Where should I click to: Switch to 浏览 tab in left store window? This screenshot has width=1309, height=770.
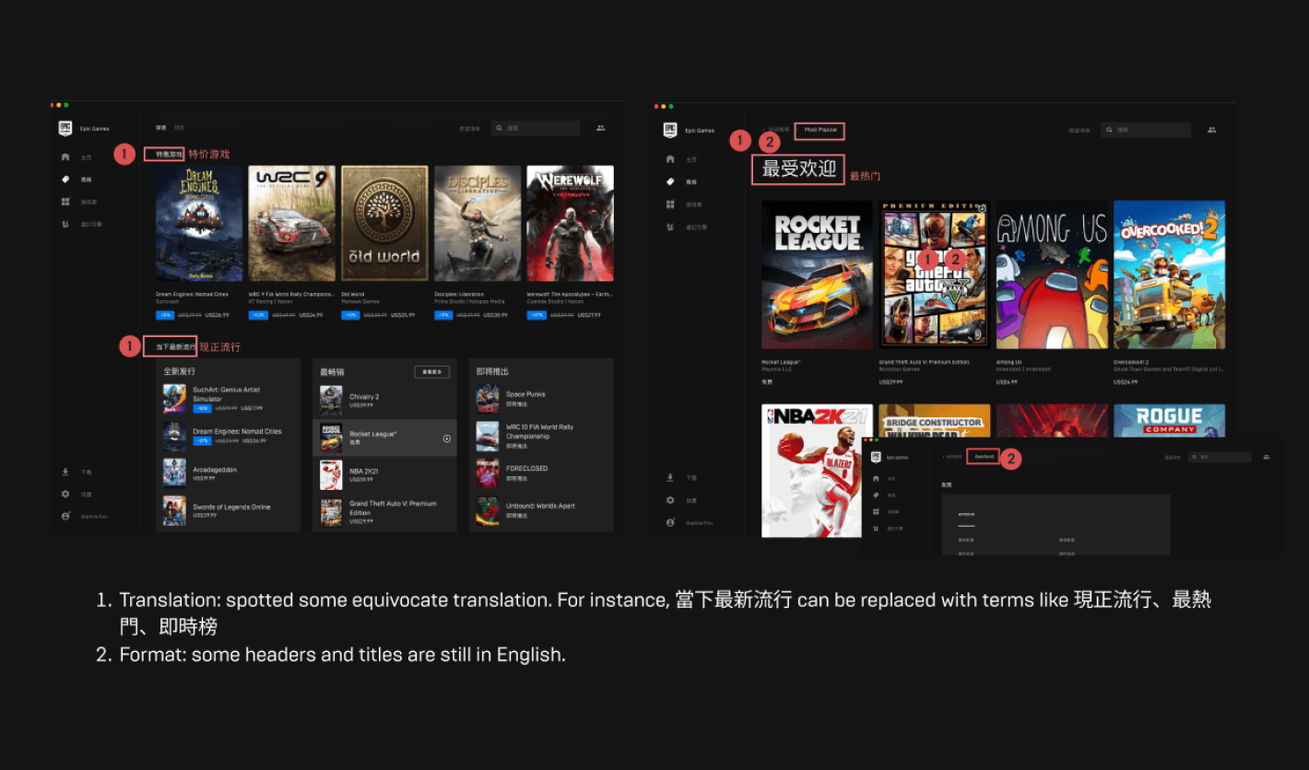[x=180, y=128]
